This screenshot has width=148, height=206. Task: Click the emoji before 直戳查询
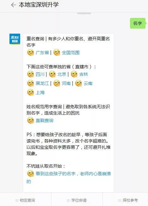pos(31,120)
